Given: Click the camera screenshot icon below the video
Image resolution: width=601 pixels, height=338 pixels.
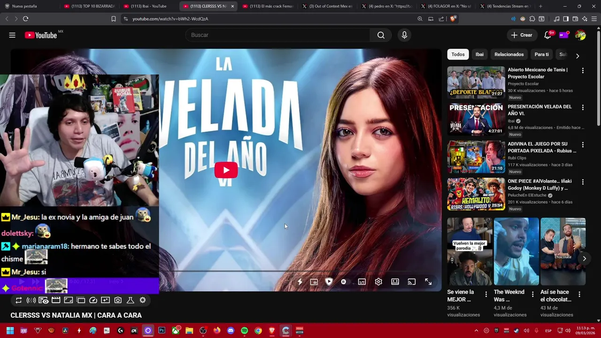Looking at the screenshot, I should pos(118,300).
